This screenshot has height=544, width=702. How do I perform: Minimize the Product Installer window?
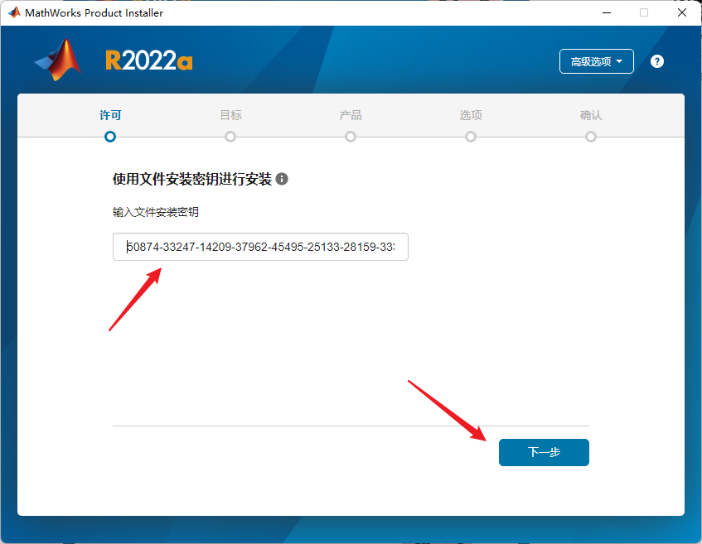pos(607,12)
